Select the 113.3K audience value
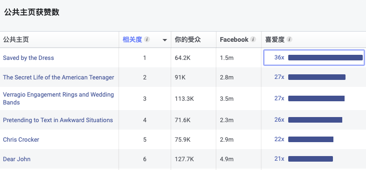The width and height of the screenshot is (366, 170). (184, 99)
